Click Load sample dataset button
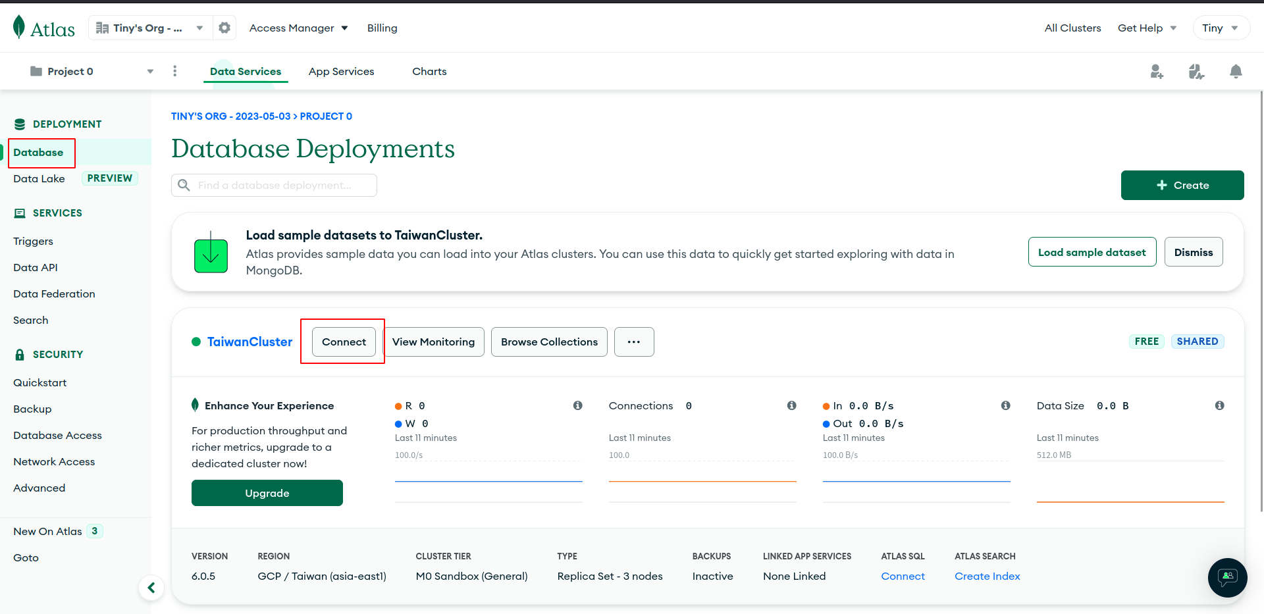 (x=1092, y=252)
